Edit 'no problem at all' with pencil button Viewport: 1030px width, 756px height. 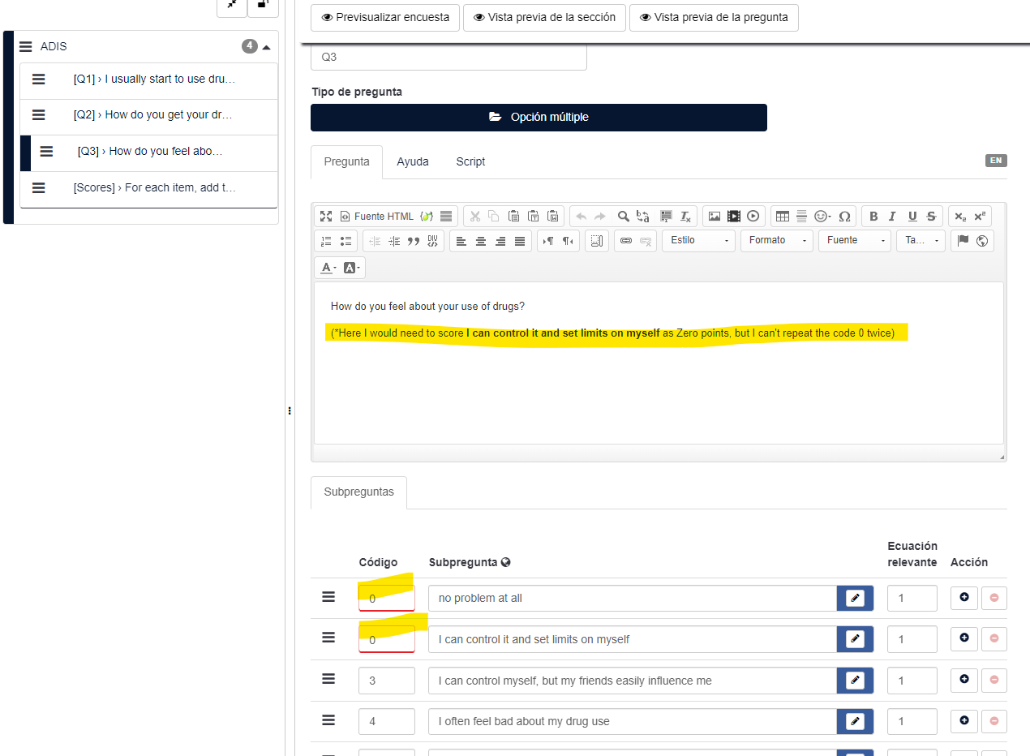[x=855, y=599]
